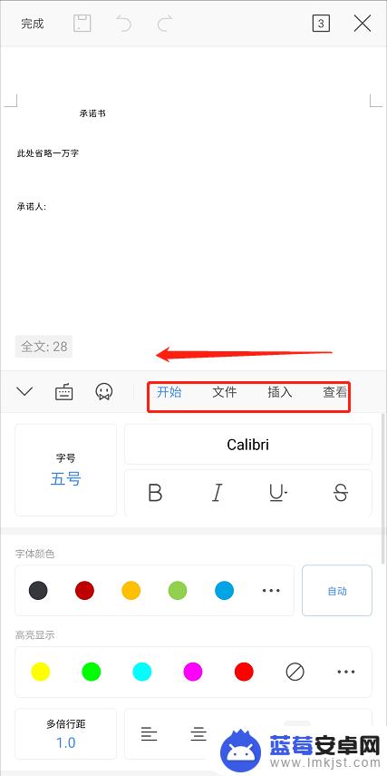Image resolution: width=387 pixels, height=776 pixels.
Task: Pick the yellow highlight color
Action: pos(41,672)
